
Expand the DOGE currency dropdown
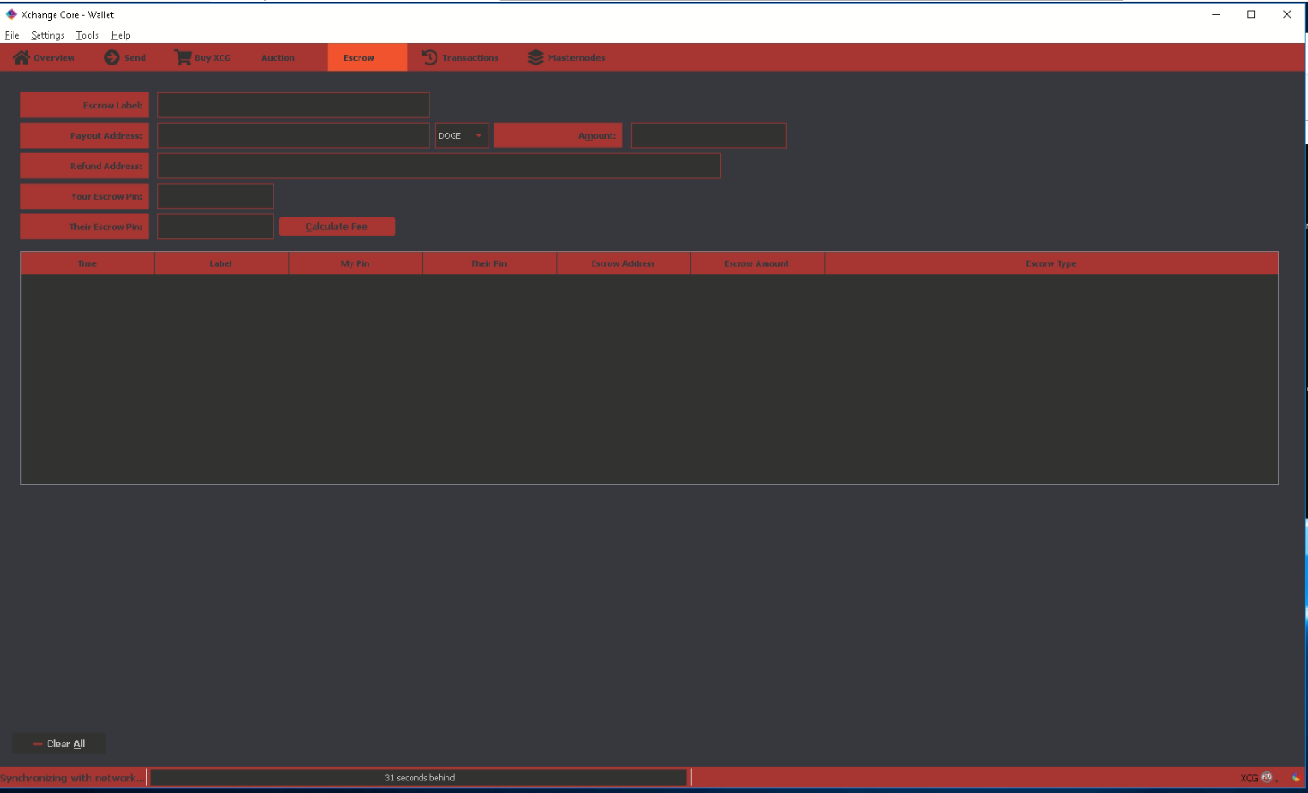[462, 135]
